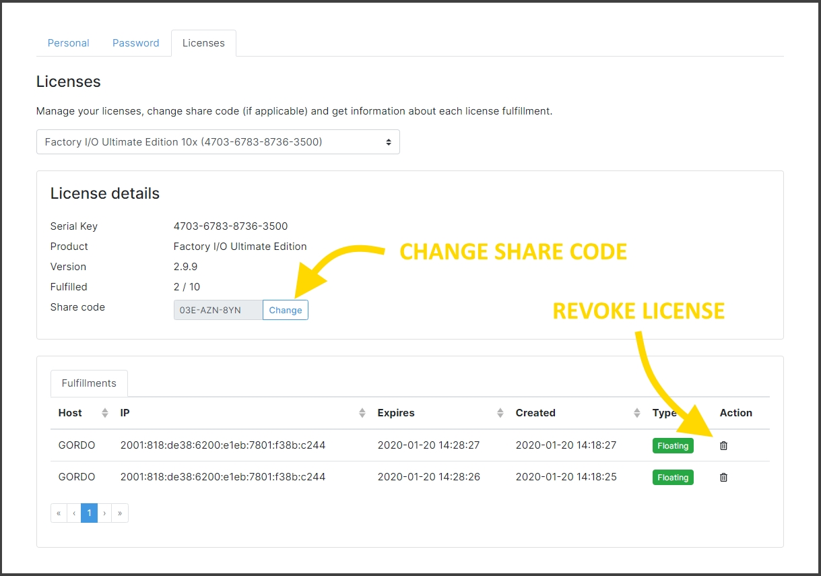Image resolution: width=821 pixels, height=576 pixels.
Task: Click created date 2020-01-20 14:18:27
Action: click(566, 445)
